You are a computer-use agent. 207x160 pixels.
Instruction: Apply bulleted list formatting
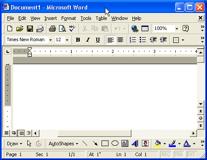pyautogui.click(x=143, y=40)
